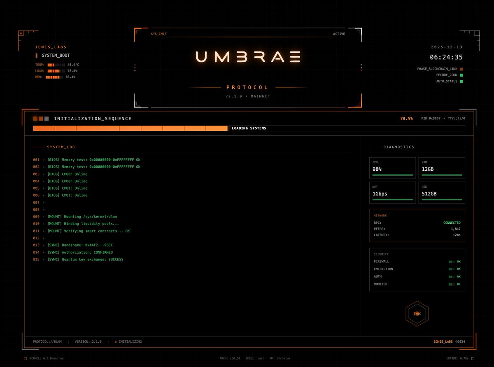Screen dimensions: 494x367
Task: Click the UMBRAE logo title
Action: tap(248, 57)
